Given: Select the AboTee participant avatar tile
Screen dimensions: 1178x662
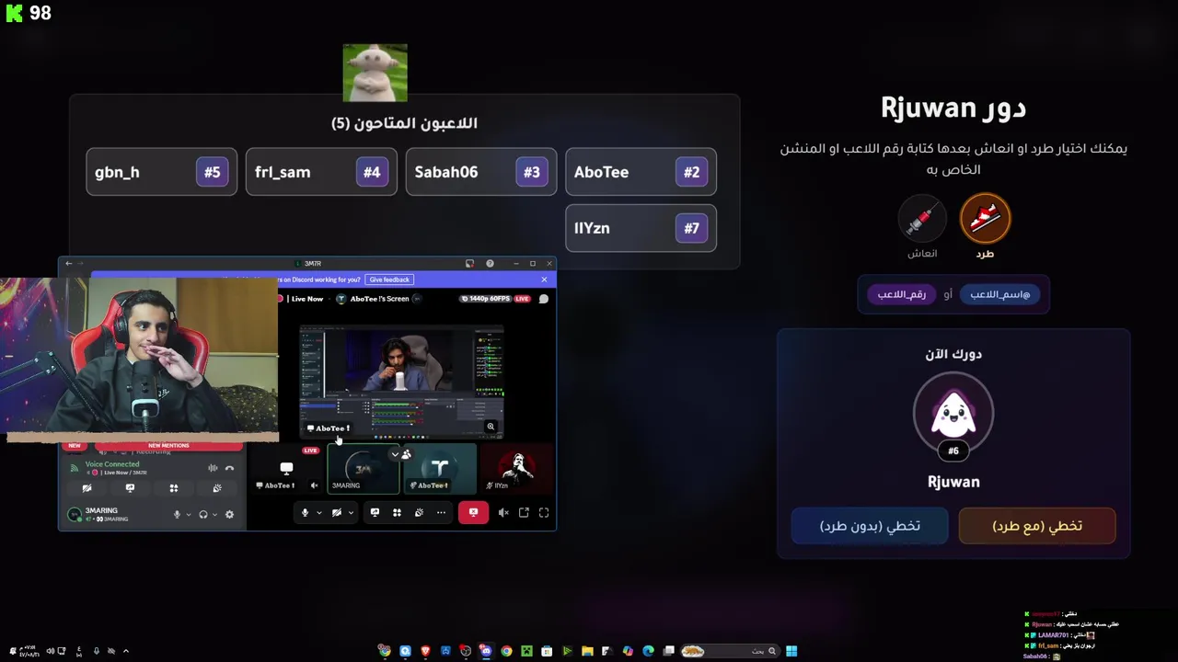Looking at the screenshot, I should click(440, 469).
